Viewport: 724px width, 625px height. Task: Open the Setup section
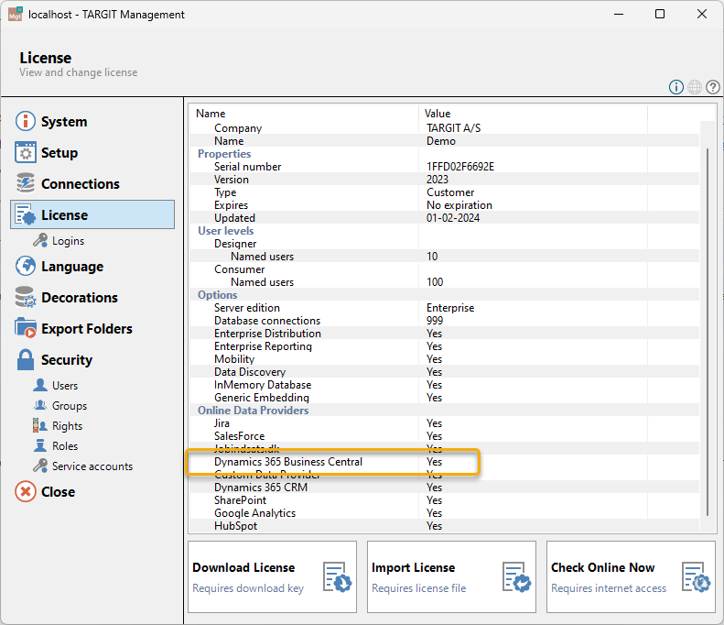(x=59, y=152)
